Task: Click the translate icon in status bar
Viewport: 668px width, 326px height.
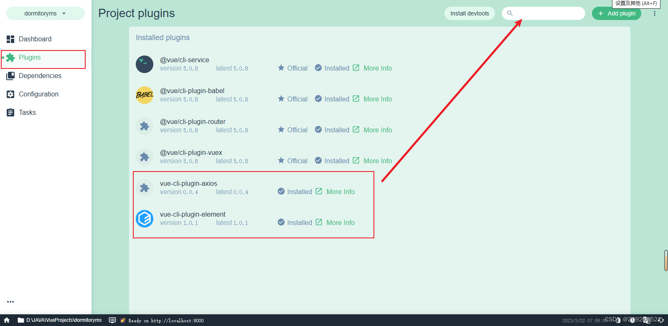Action: (647, 320)
